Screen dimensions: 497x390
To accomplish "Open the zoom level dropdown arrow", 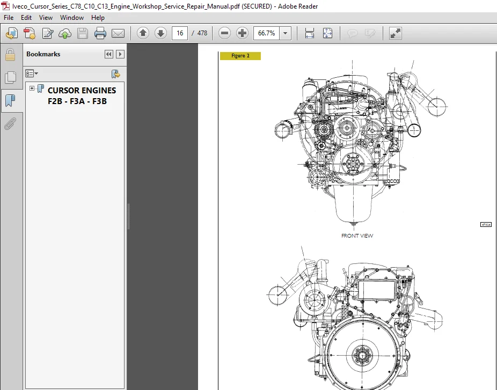I will coord(286,33).
